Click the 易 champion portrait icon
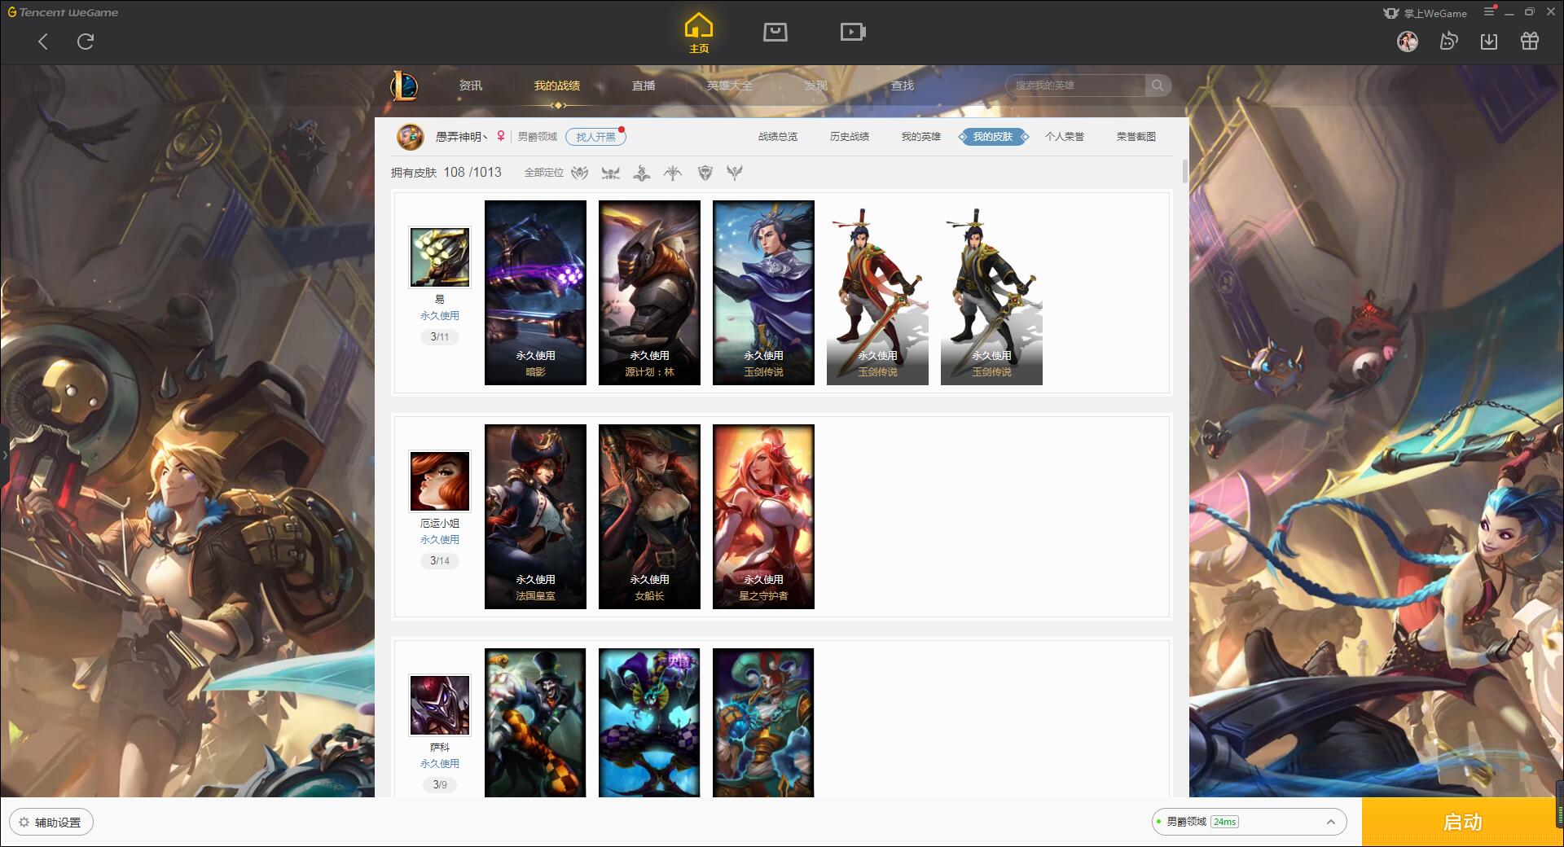The width and height of the screenshot is (1564, 847). coord(440,257)
